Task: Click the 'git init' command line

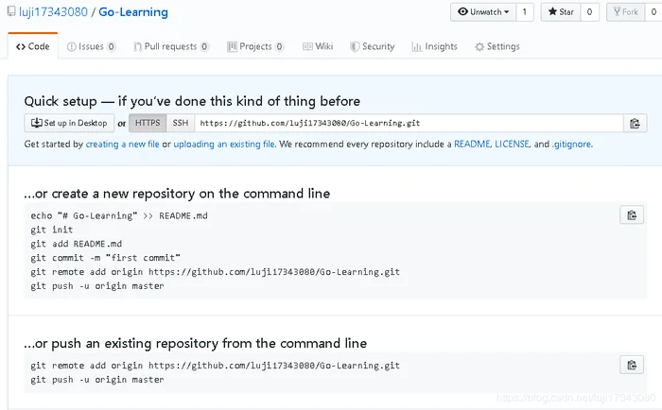Action: [x=51, y=230]
